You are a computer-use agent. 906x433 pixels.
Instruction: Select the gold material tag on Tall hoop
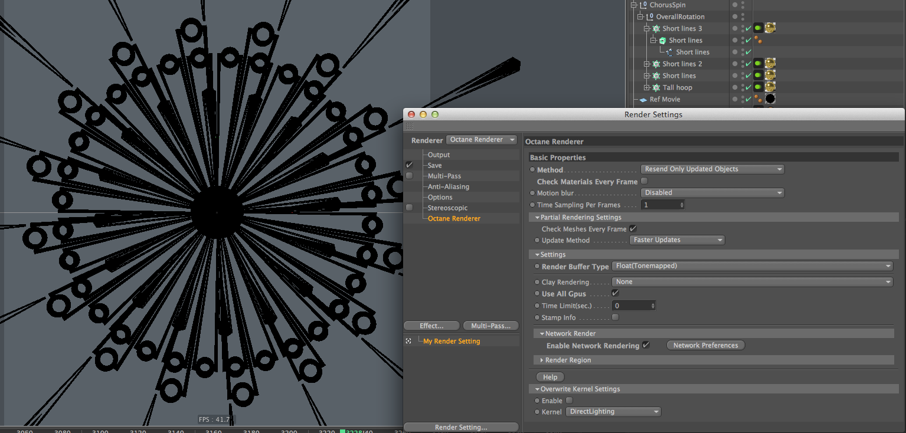(x=770, y=87)
